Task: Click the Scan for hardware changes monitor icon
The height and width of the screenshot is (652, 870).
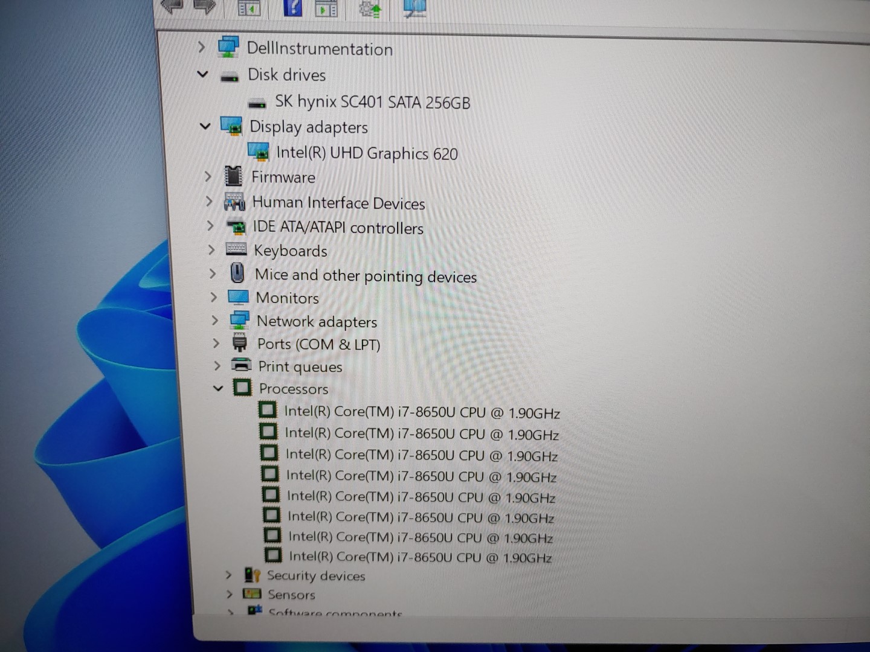Action: coord(414,8)
